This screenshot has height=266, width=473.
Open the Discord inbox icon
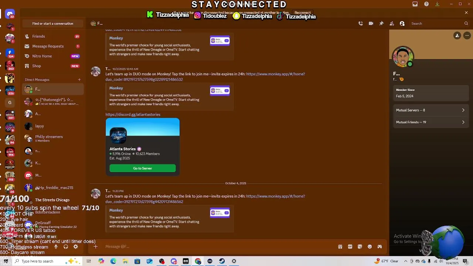coord(415,4)
